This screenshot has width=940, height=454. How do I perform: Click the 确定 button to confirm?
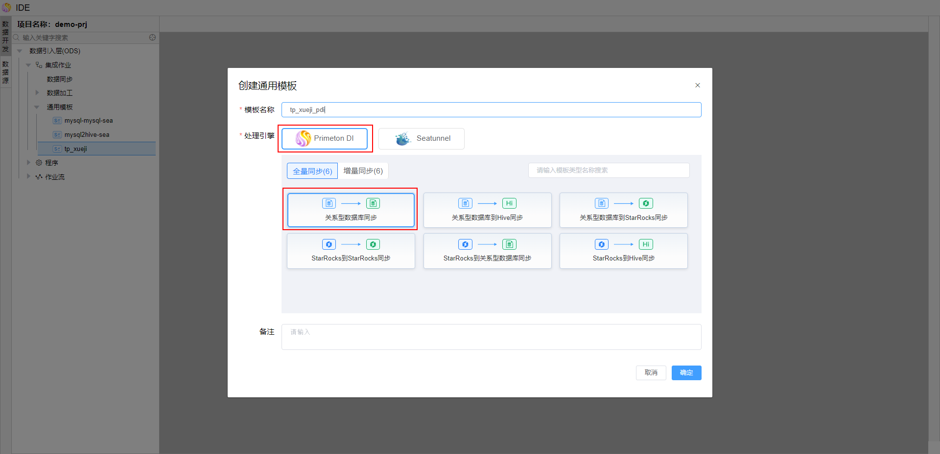[686, 373]
